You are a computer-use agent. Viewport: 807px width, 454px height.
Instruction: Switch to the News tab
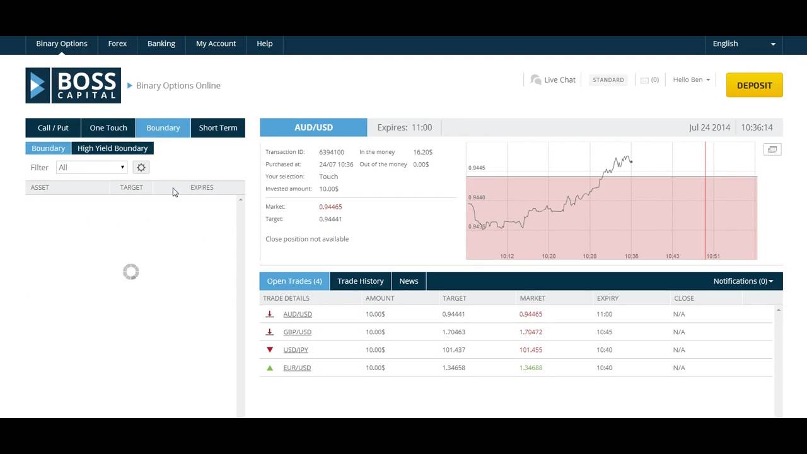[x=409, y=281]
